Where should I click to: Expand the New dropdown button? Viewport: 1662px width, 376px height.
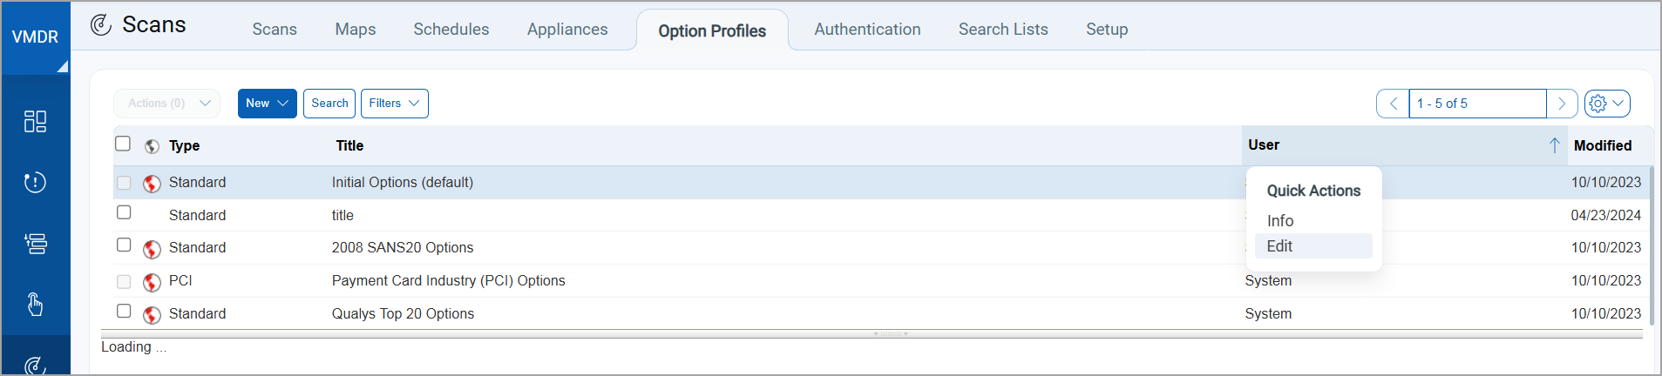[x=267, y=104]
